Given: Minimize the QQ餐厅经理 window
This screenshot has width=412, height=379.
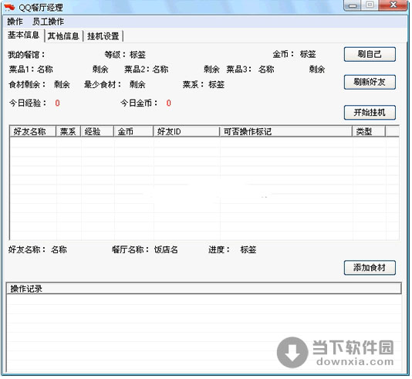Looking at the screenshot, I should pos(353,5).
